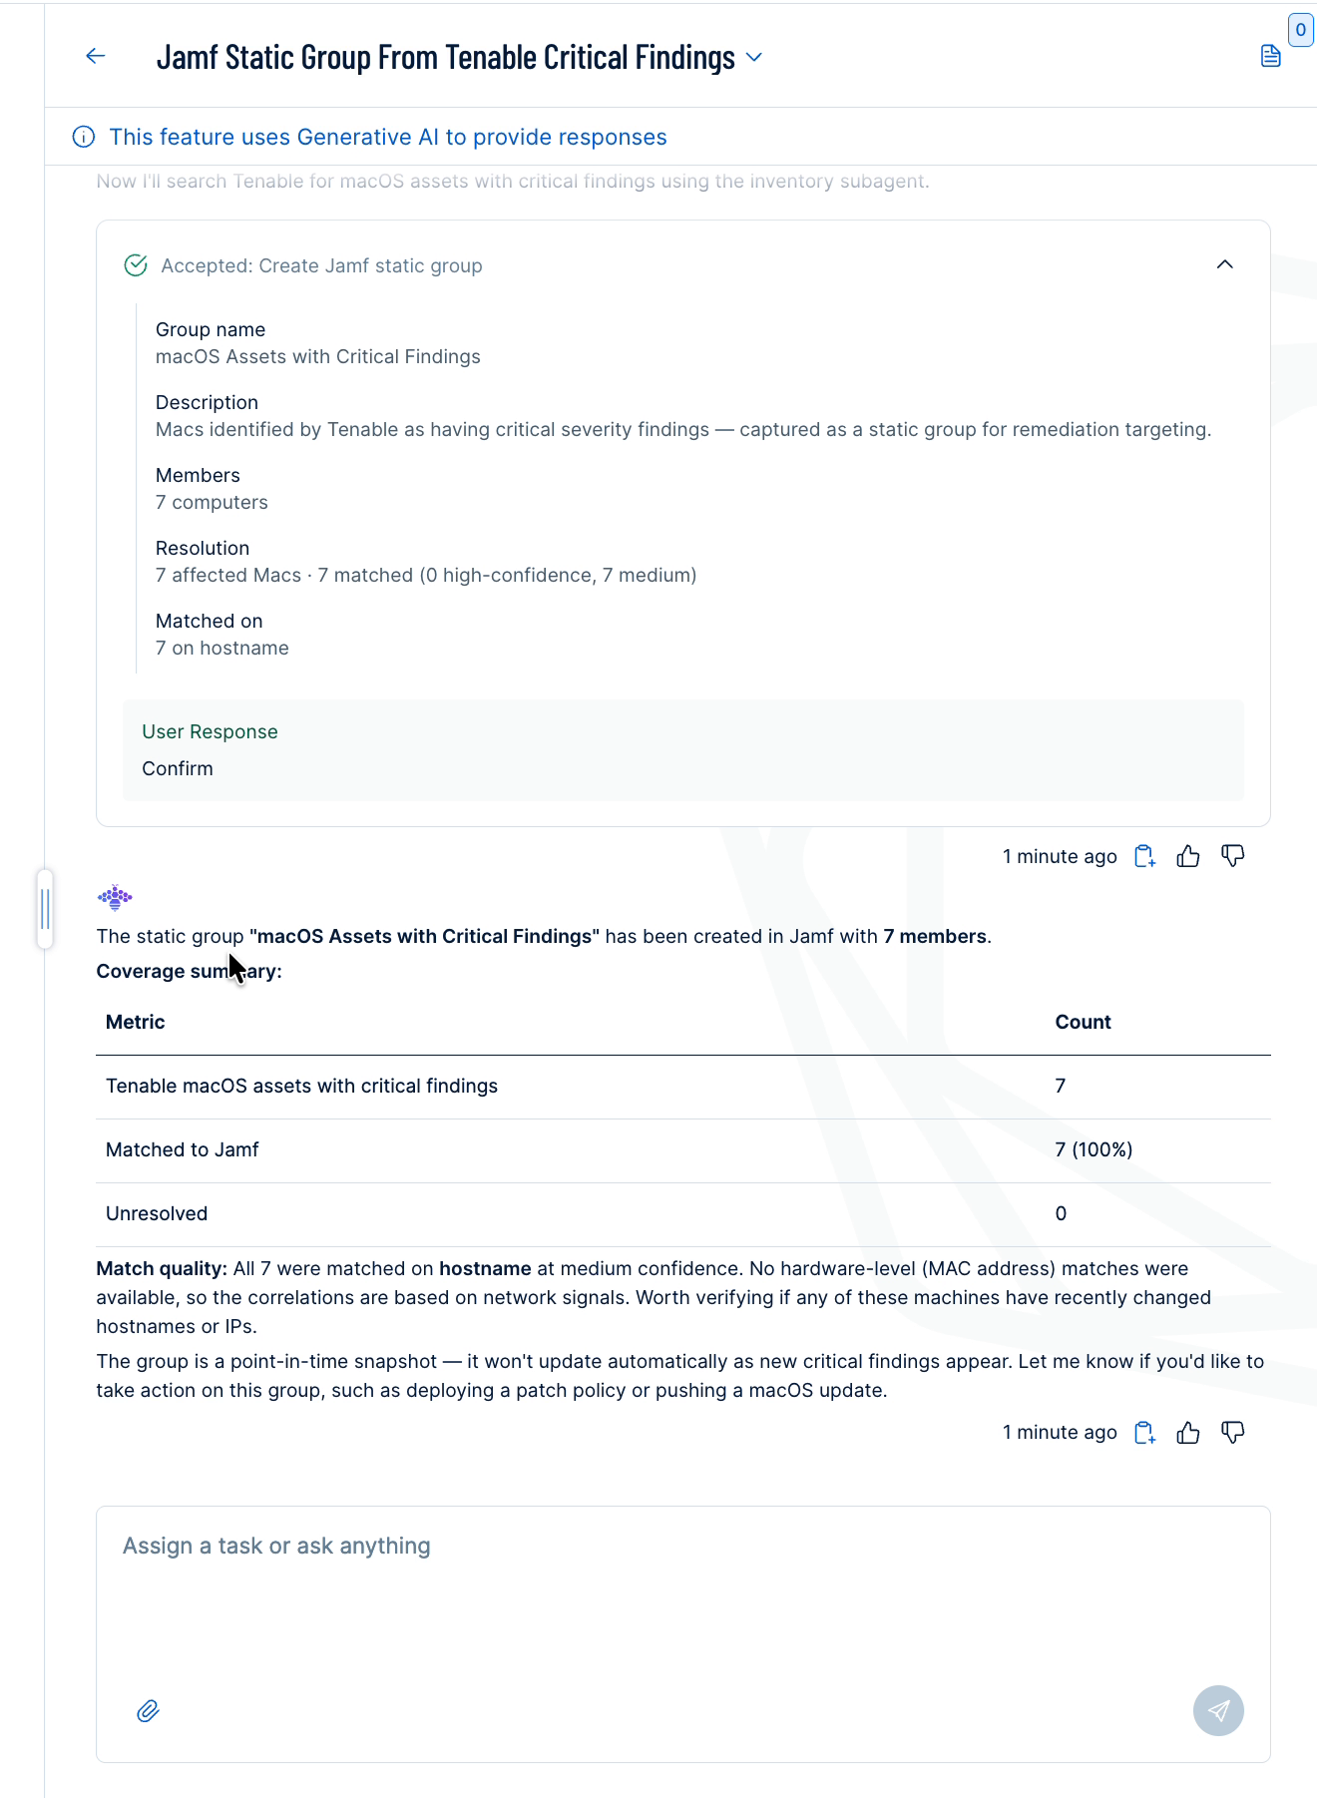Collapse the Accepted Create Jamf static group card
Image resolution: width=1317 pixels, height=1798 pixels.
pyautogui.click(x=1225, y=264)
